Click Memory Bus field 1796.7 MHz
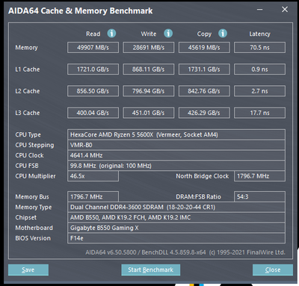This screenshot has height=286, width=299. (93, 197)
